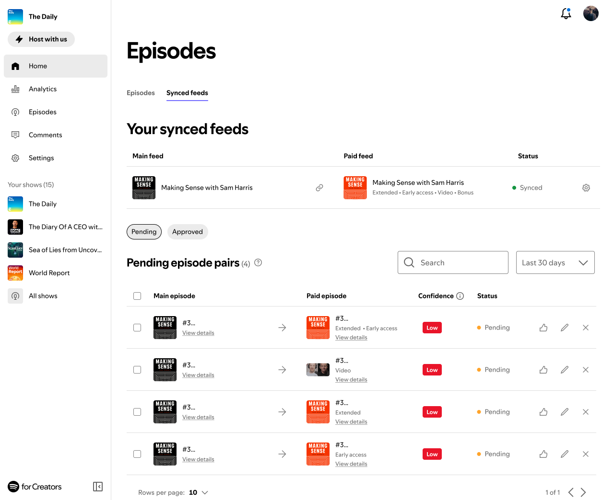This screenshot has height=500, width=614.
Task: Check the Early access-only row checkbox
Action: coord(137,454)
